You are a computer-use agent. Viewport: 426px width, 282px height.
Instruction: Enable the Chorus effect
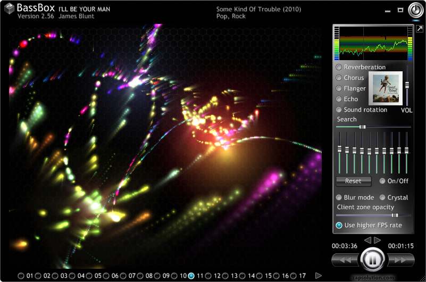tap(339, 78)
